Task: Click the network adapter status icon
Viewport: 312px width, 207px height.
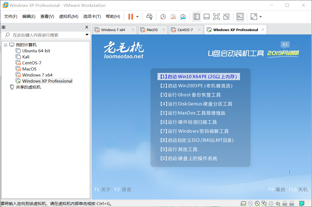Action: 264,203
